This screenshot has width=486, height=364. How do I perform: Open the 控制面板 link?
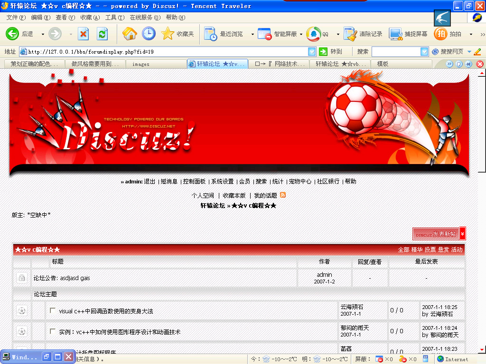(x=194, y=182)
